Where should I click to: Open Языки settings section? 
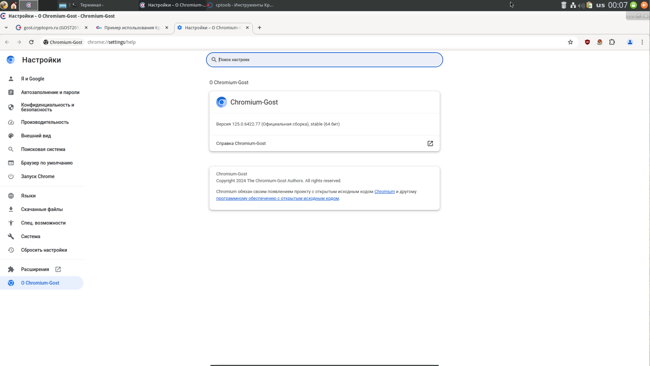click(28, 196)
